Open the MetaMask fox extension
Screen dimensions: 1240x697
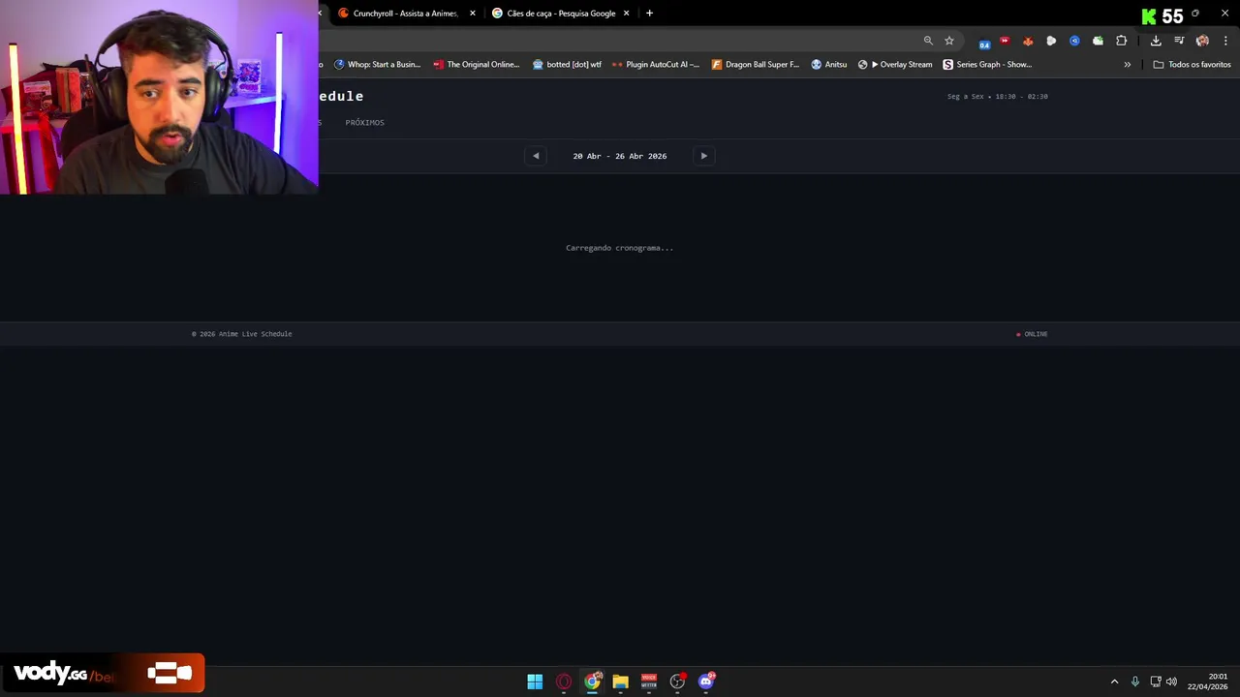1028,41
